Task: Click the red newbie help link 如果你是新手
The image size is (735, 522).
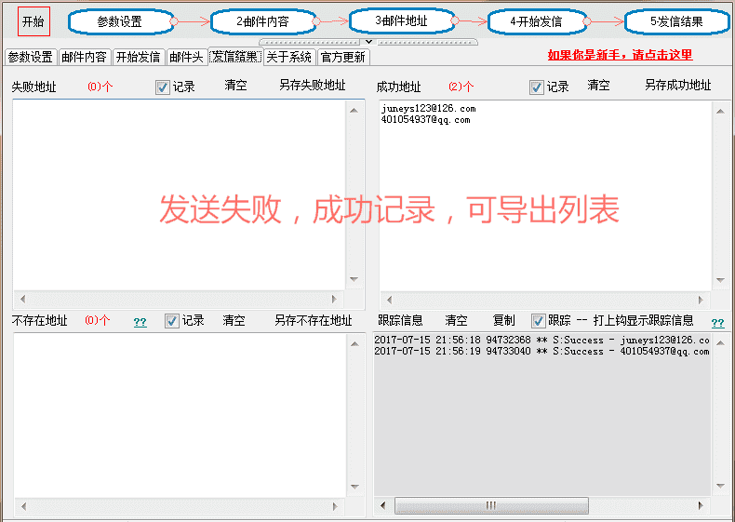Action: [x=620, y=55]
